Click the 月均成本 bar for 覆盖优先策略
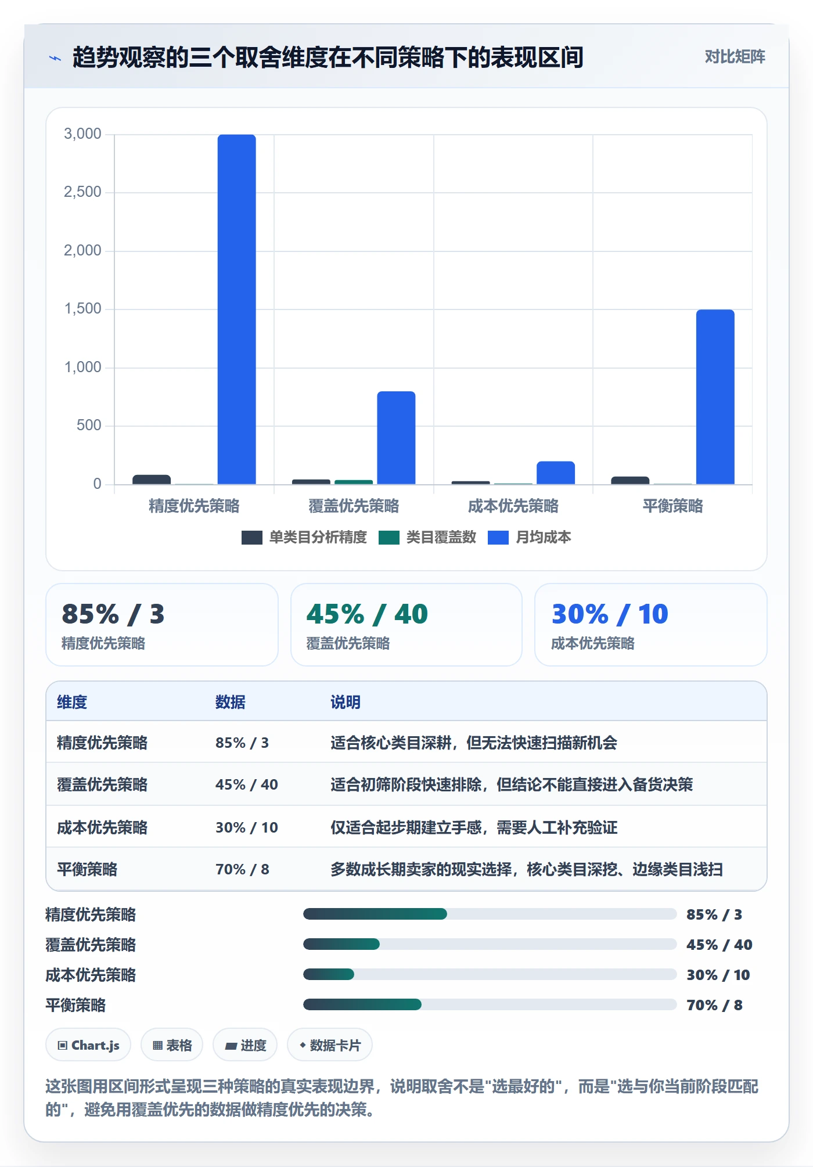This screenshot has height=1167, width=813. click(396, 438)
